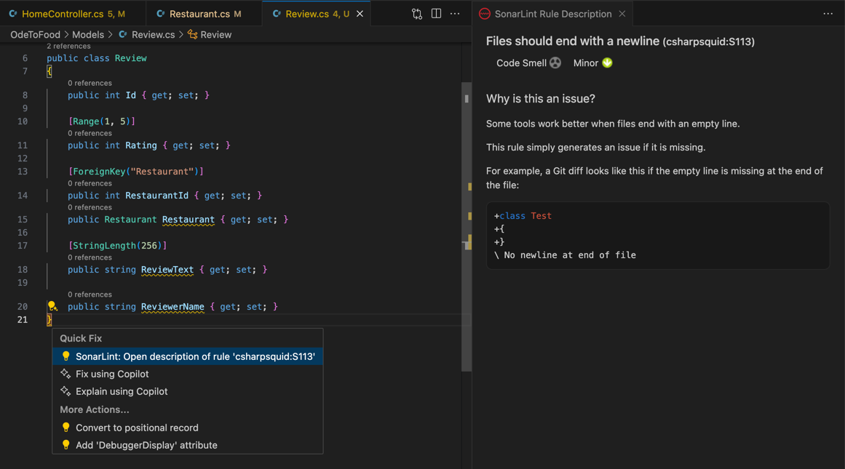Click the lightbulb quick fix icon on line 20

[51, 306]
